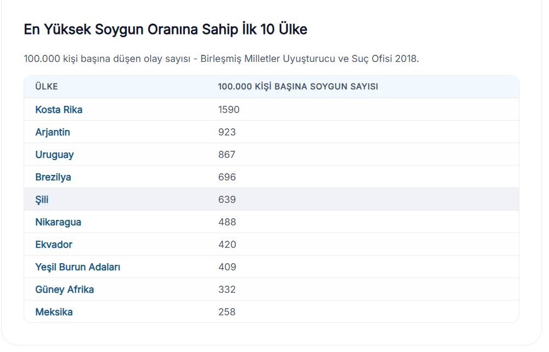Click the ÜLKE column header
Screen dimensions: 549x352
coord(47,87)
